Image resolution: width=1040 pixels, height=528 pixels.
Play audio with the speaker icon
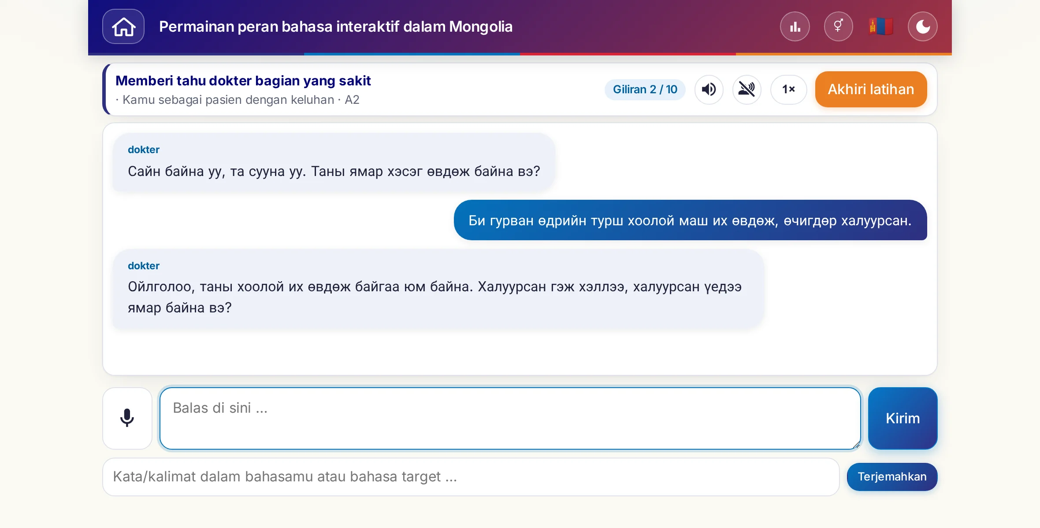[709, 89]
